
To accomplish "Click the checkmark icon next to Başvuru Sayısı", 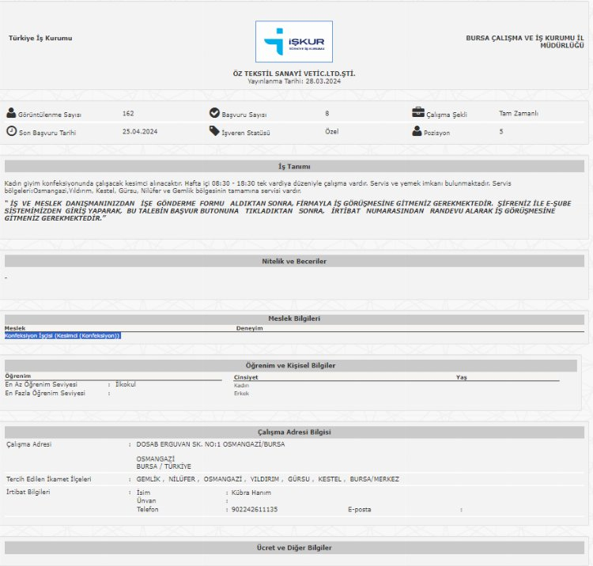I will point(214,113).
